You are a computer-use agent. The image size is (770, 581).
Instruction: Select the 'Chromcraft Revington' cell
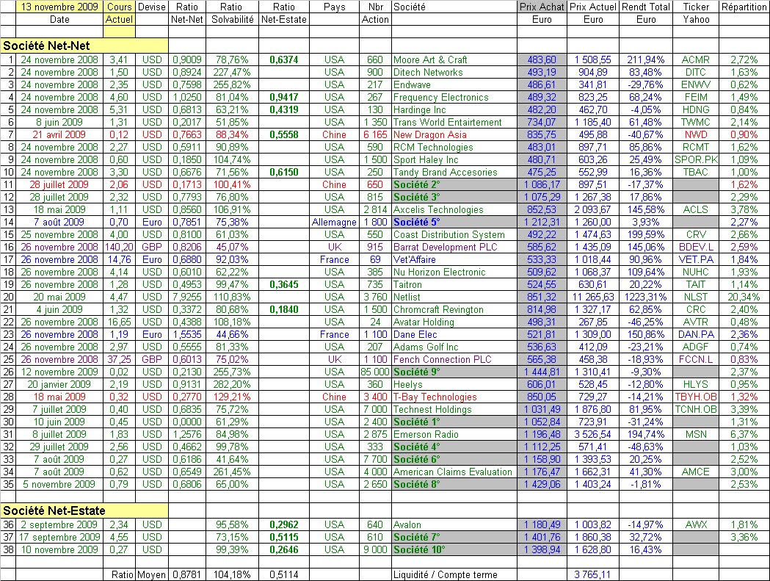pos(454,310)
